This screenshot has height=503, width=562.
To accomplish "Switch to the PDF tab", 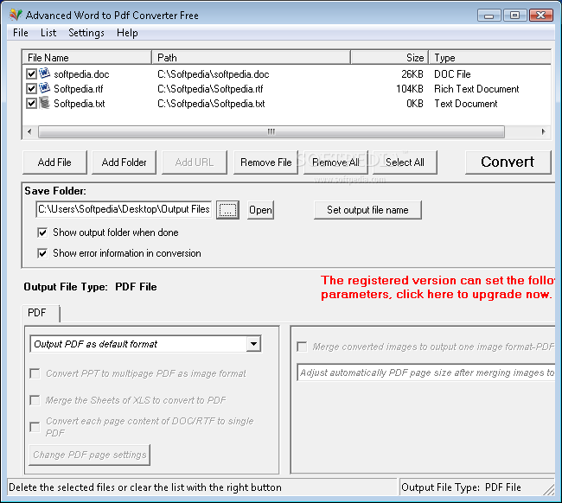I will pyautogui.click(x=38, y=312).
